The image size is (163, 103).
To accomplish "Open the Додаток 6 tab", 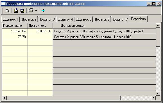I will click(x=102, y=19).
